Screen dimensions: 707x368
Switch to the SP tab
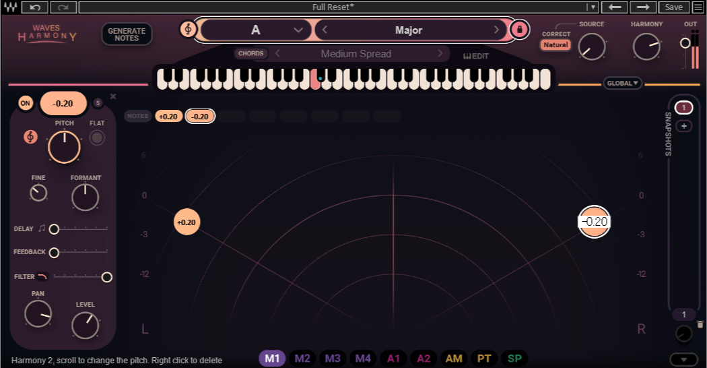click(514, 359)
